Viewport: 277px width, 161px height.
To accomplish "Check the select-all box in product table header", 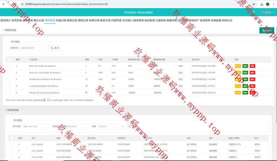I will (x=10, y=59).
